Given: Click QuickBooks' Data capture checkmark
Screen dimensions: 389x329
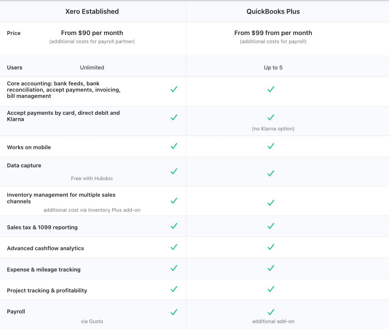Looking at the screenshot, I should click(x=271, y=173).
